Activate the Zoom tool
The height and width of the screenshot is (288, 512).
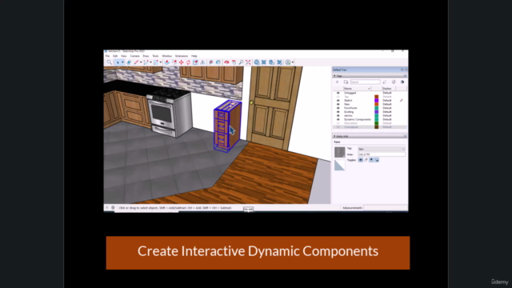pos(241,62)
